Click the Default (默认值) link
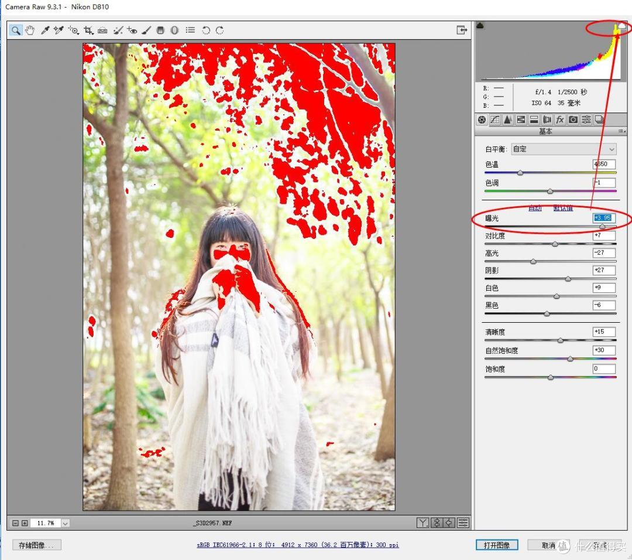 point(563,208)
